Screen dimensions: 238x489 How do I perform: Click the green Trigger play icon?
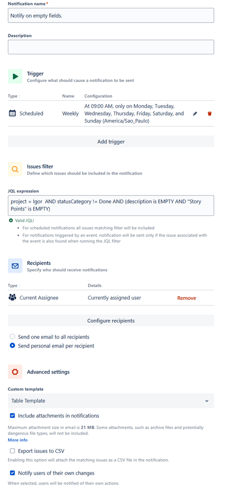click(15, 76)
